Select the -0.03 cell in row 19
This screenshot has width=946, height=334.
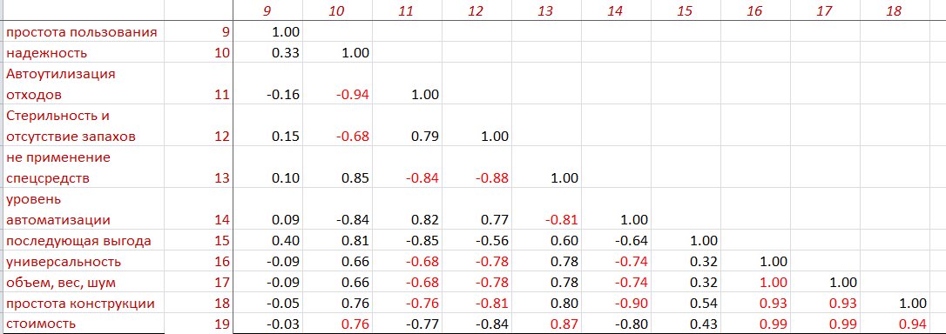(268, 324)
